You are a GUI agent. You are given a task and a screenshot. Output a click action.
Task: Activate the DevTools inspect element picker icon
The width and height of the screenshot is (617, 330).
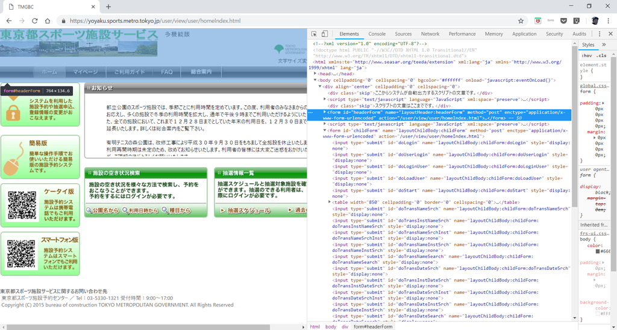(x=314, y=34)
